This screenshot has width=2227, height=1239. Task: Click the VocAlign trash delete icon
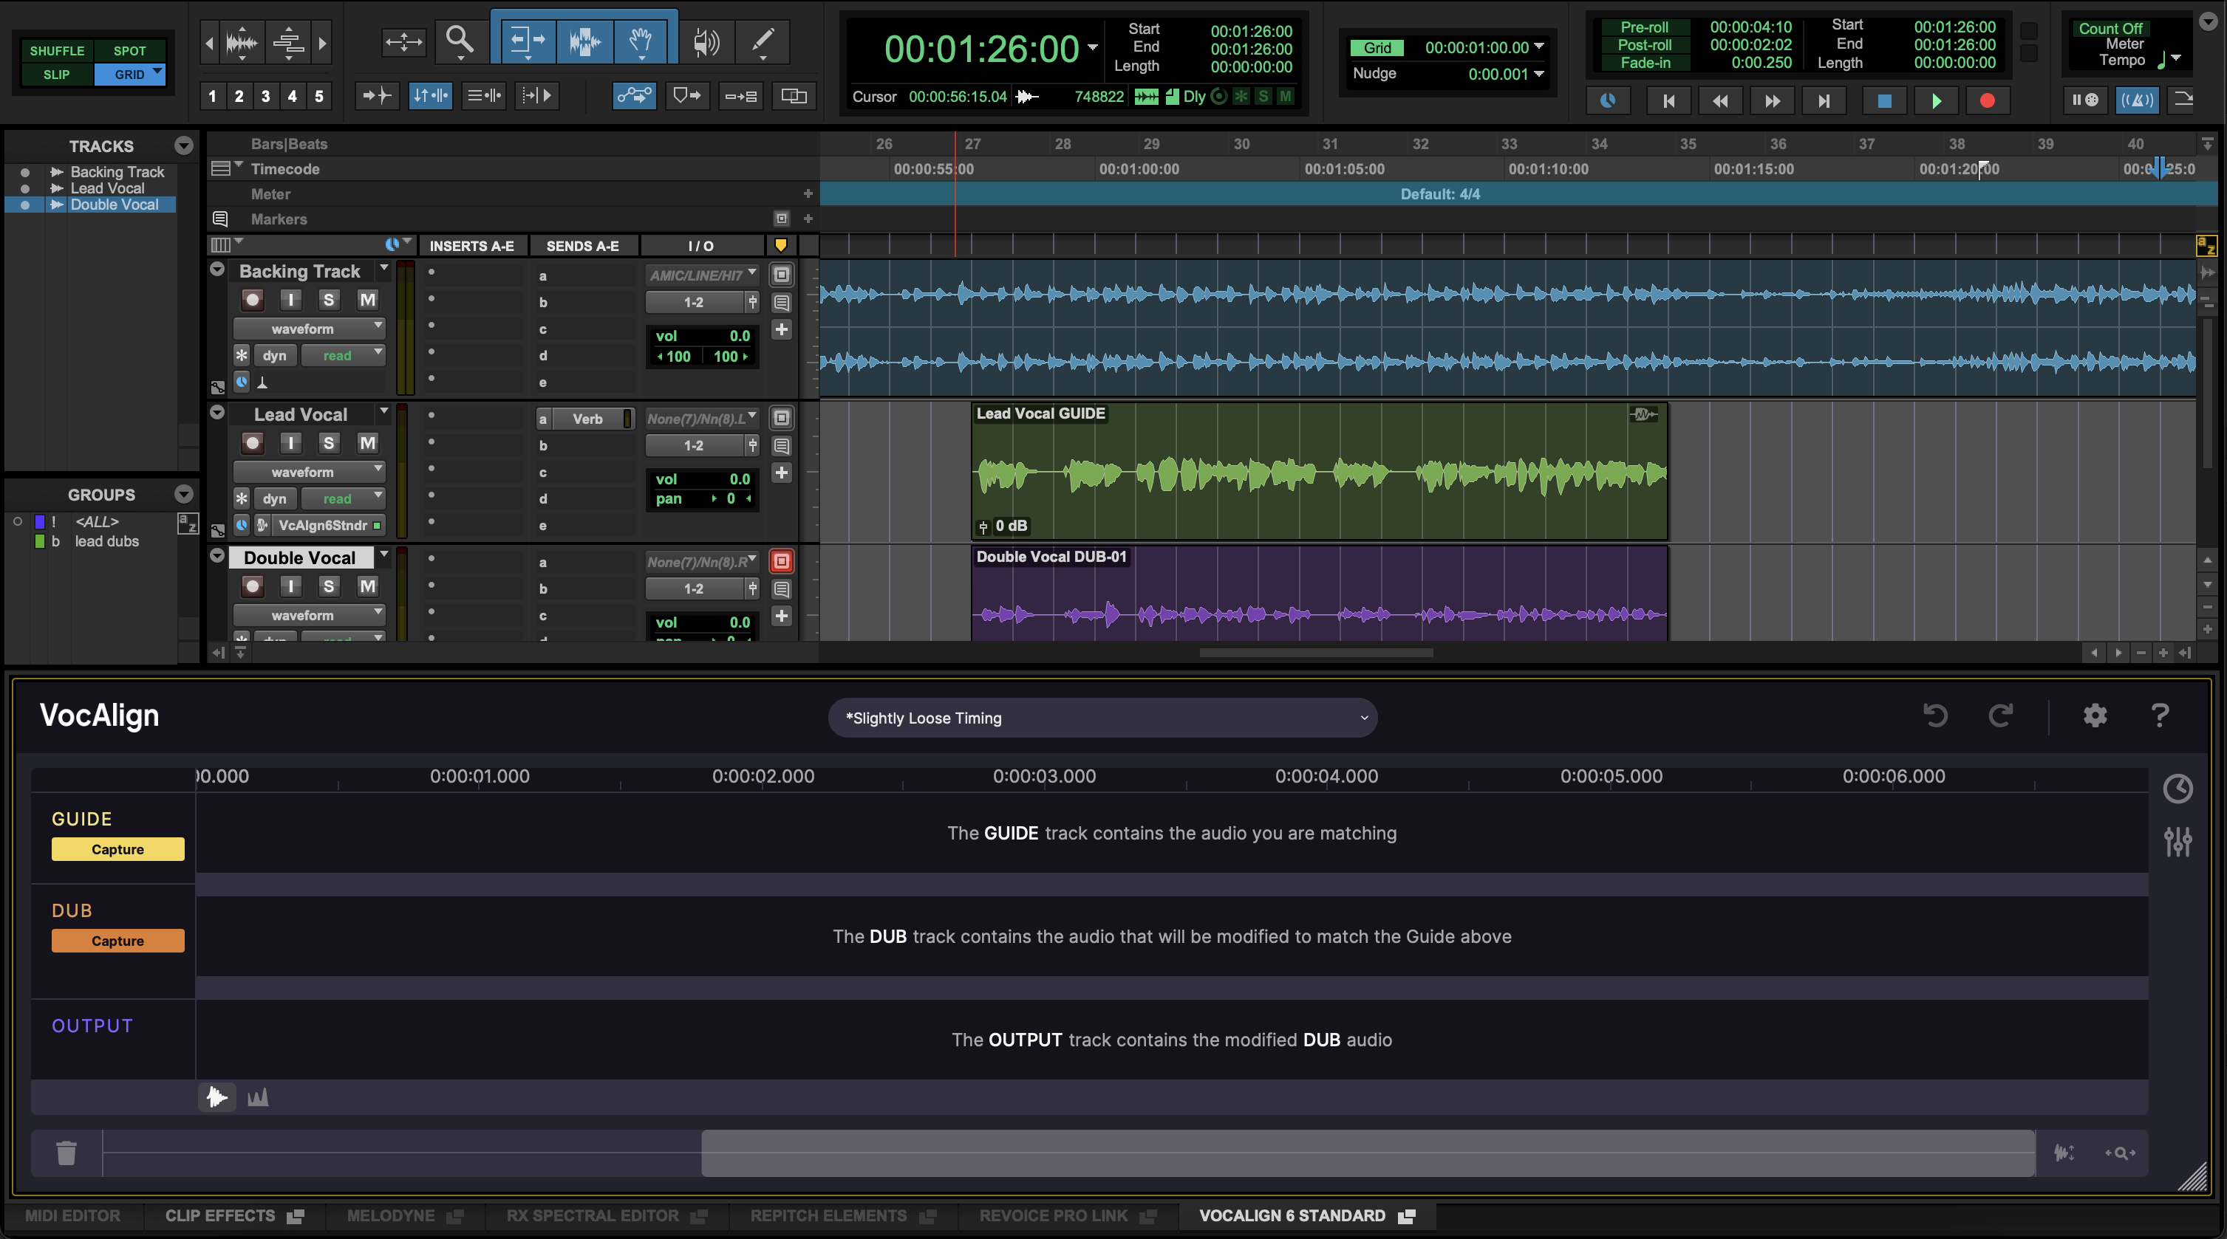coord(66,1153)
